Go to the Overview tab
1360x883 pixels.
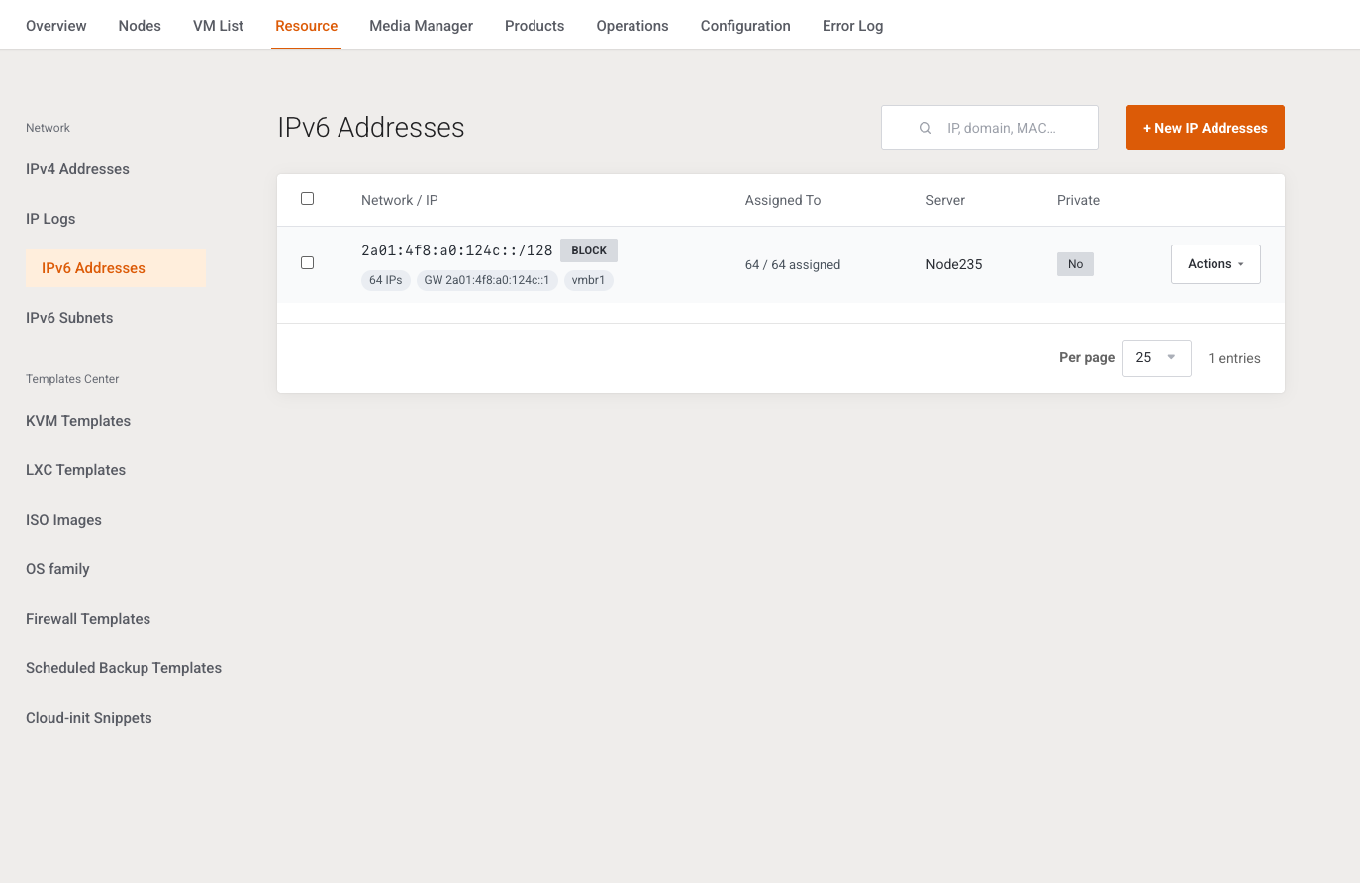coord(56,26)
